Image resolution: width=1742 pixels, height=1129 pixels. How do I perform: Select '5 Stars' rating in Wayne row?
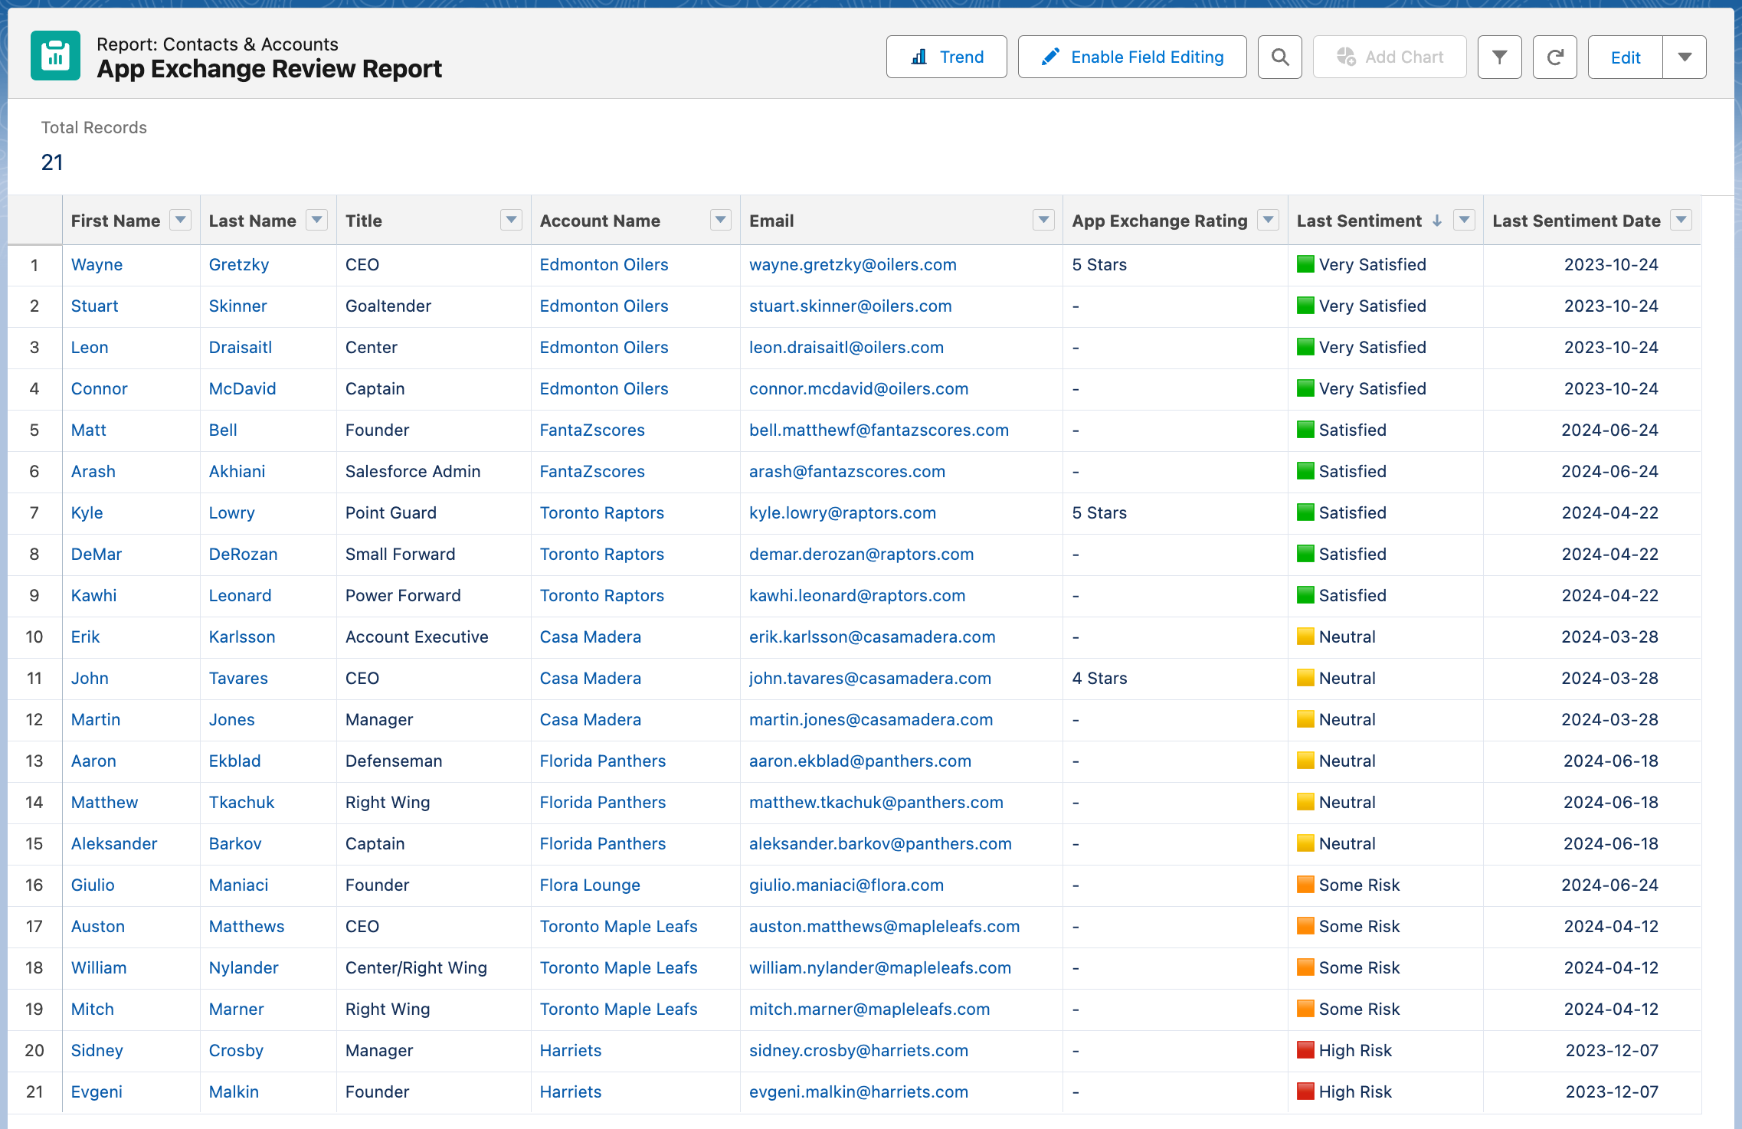tap(1099, 264)
